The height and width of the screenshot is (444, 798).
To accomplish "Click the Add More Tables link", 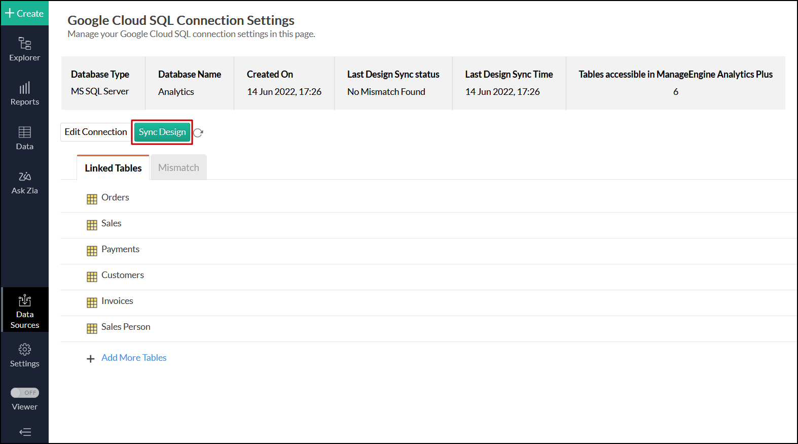I will (134, 358).
